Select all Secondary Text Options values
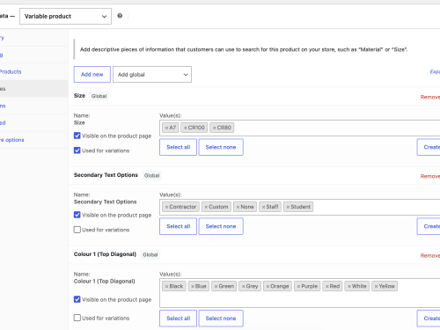Image resolution: width=440 pixels, height=330 pixels. pos(179,226)
